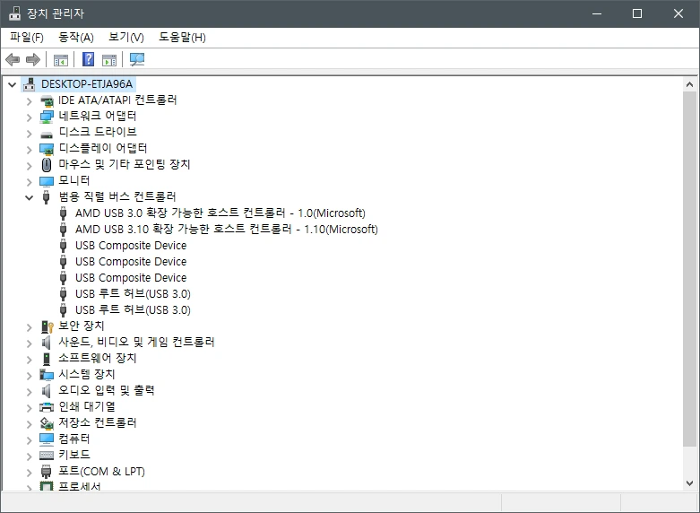Select the last USB Composite Device entry
Viewport: 700px width, 513px height.
click(x=131, y=277)
